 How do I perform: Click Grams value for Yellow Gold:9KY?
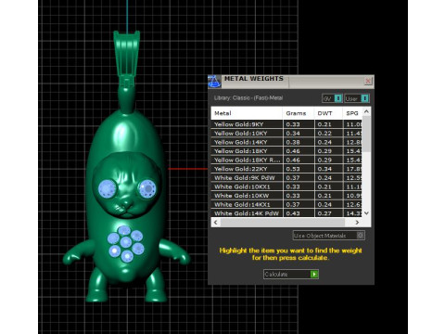click(293, 124)
